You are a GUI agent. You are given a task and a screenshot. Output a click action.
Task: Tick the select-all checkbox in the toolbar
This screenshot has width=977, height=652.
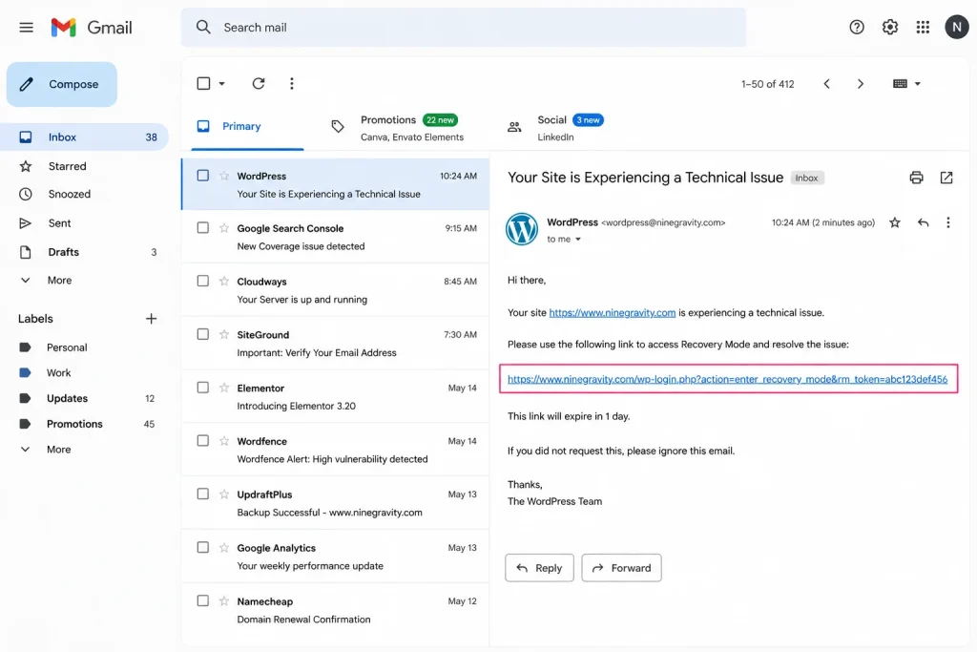point(203,83)
